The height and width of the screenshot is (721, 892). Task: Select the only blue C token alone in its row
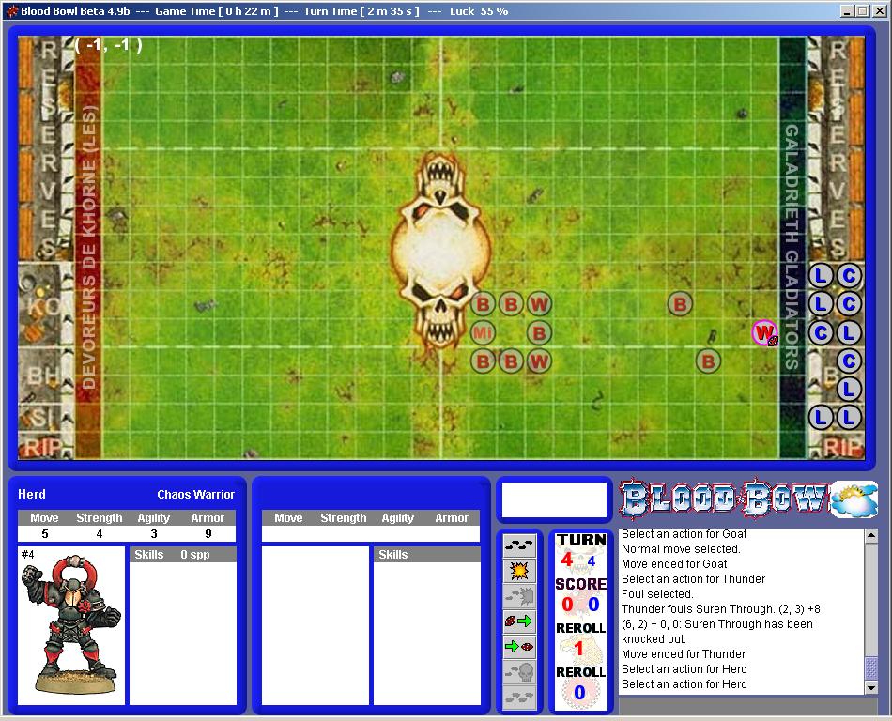849,361
